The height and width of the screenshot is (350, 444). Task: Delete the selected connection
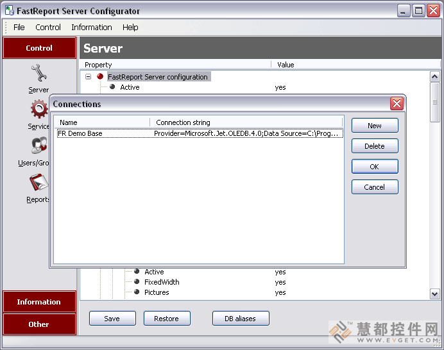[375, 146]
